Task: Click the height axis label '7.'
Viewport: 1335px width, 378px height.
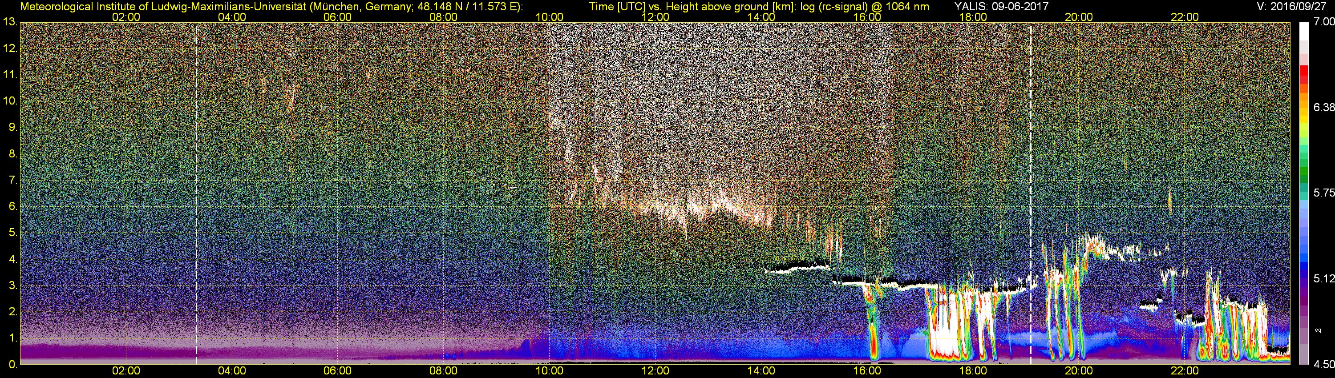Action: pos(13,180)
